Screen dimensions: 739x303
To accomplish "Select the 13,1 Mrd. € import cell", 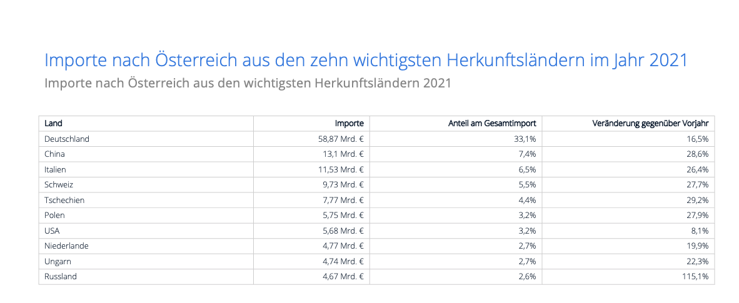I will (343, 154).
